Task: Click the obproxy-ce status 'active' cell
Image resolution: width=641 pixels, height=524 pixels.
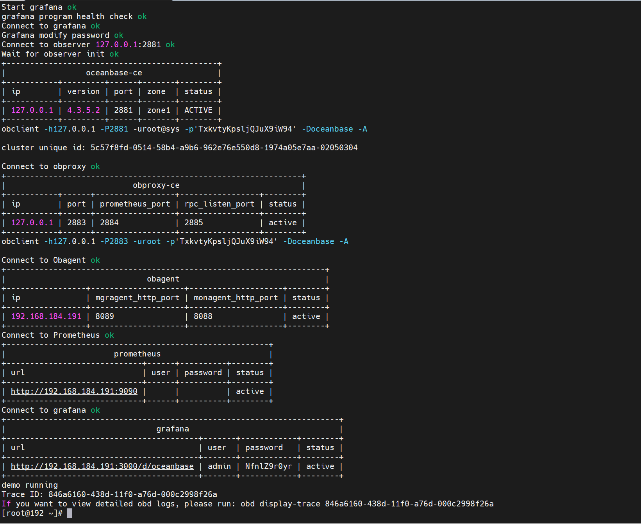Action: pos(283,223)
